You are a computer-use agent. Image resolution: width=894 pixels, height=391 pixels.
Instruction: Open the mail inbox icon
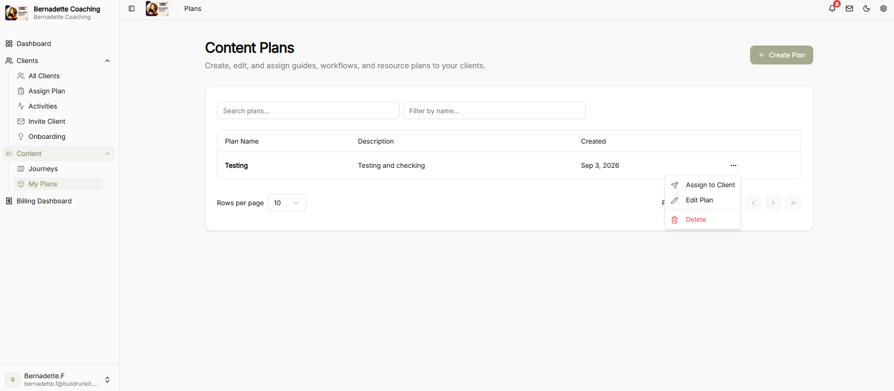(x=849, y=9)
